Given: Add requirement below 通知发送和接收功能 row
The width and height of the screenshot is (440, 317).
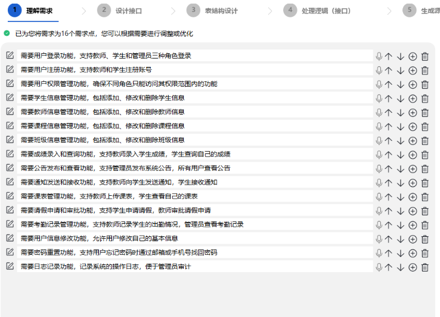Looking at the screenshot, I should [x=413, y=183].
